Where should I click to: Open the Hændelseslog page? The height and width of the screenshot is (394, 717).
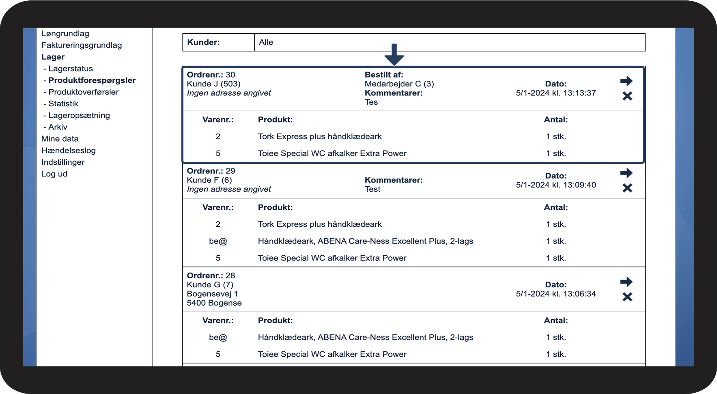pos(69,151)
